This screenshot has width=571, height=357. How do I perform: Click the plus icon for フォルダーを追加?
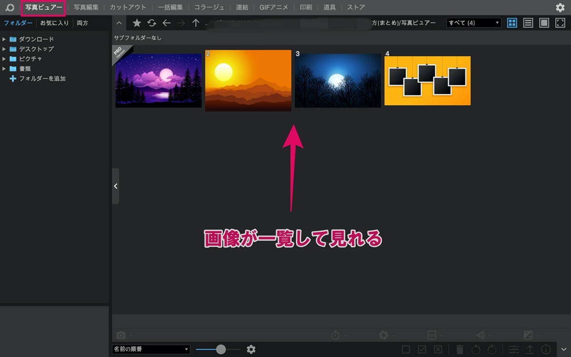[13, 79]
